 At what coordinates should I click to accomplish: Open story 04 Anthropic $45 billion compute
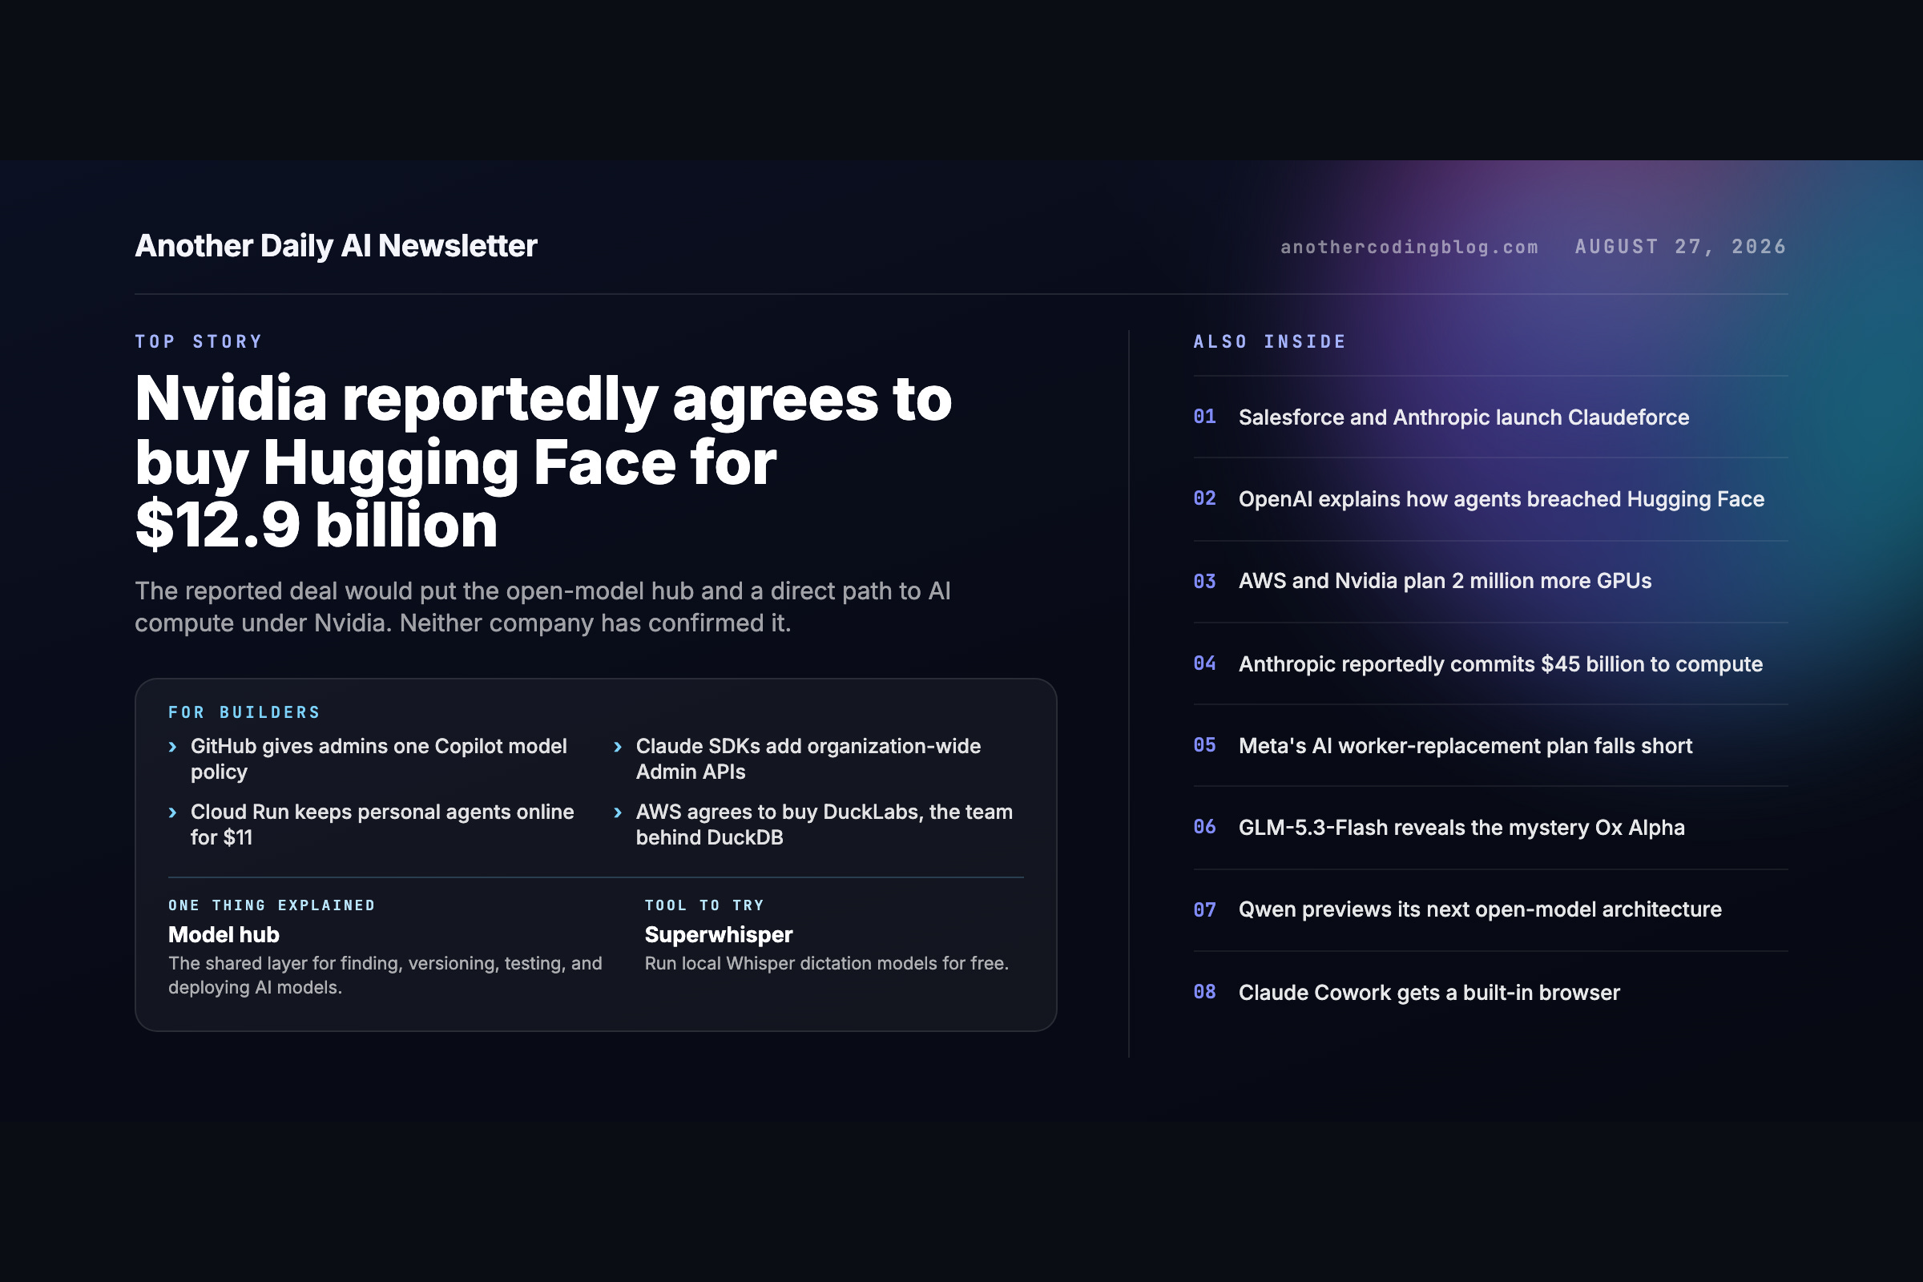click(1490, 663)
